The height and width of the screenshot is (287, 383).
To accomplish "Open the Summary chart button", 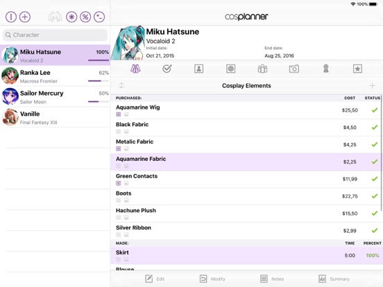I will pos(334,279).
